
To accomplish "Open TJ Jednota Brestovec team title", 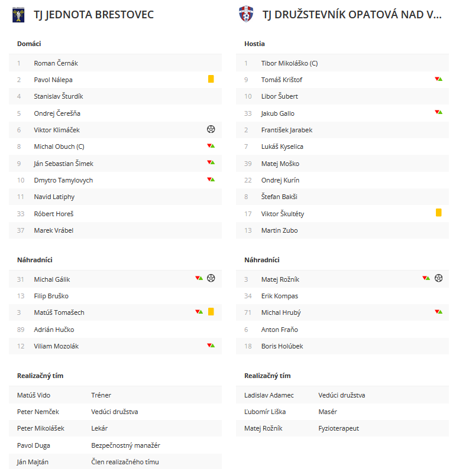I will tap(93, 15).
